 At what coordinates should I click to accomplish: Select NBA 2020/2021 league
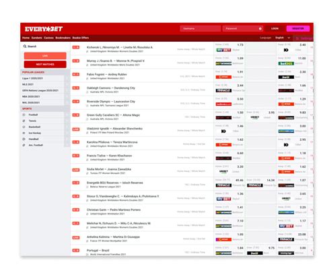coord(31,96)
